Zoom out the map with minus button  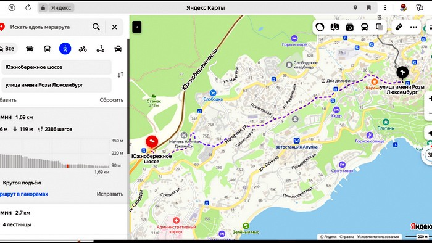coord(430,113)
